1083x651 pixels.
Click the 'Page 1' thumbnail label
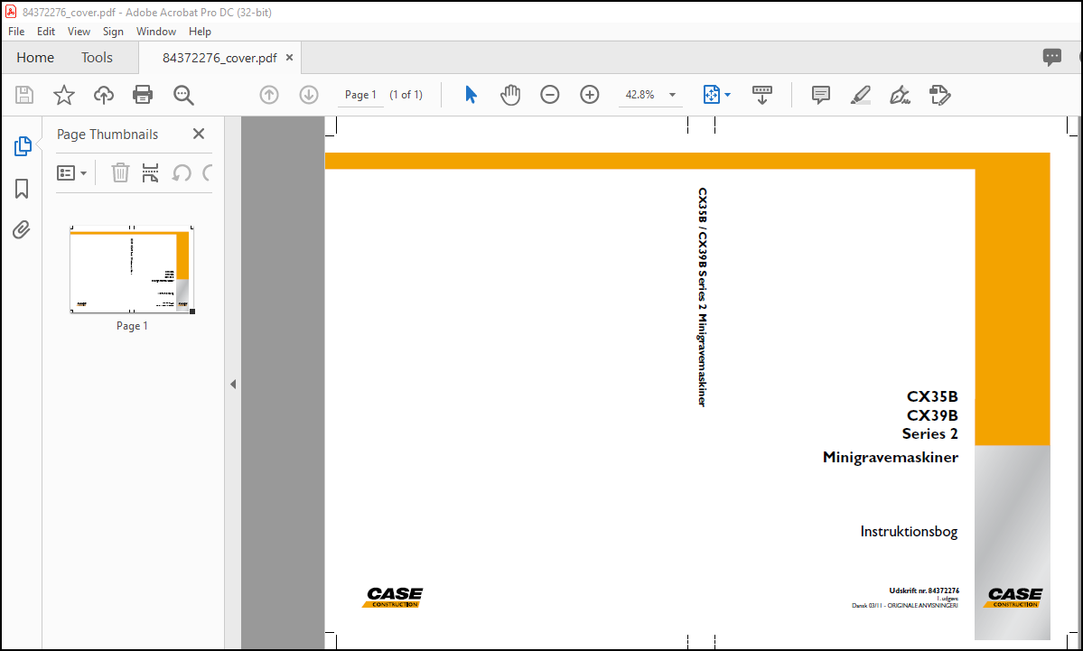tap(132, 326)
